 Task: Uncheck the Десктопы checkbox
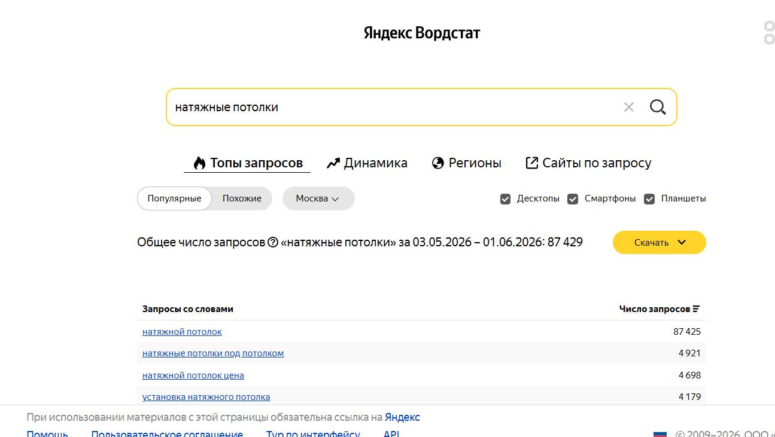[506, 199]
